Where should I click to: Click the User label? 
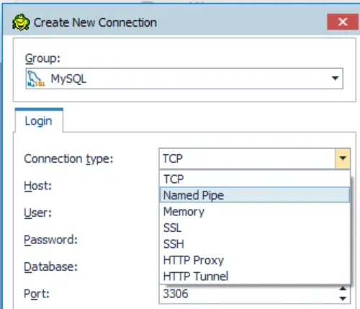click(38, 212)
